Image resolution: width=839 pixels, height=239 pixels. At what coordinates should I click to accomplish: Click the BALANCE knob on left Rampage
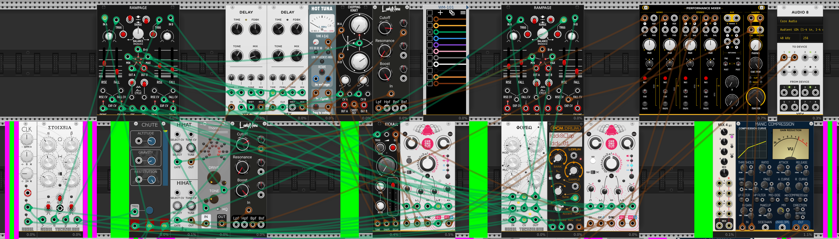pos(138,33)
